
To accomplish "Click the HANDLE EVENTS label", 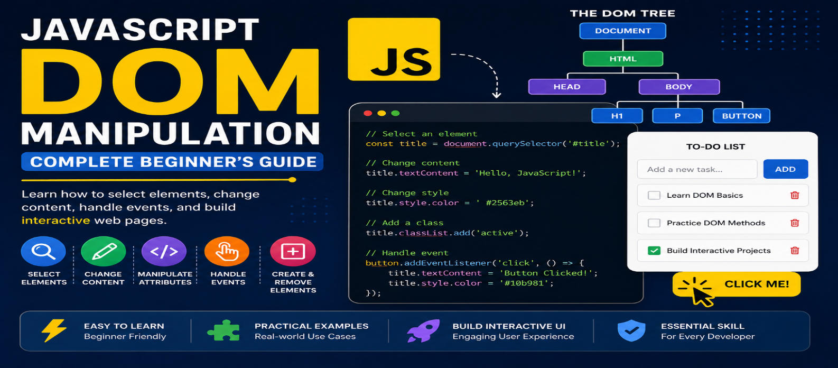I will [228, 278].
